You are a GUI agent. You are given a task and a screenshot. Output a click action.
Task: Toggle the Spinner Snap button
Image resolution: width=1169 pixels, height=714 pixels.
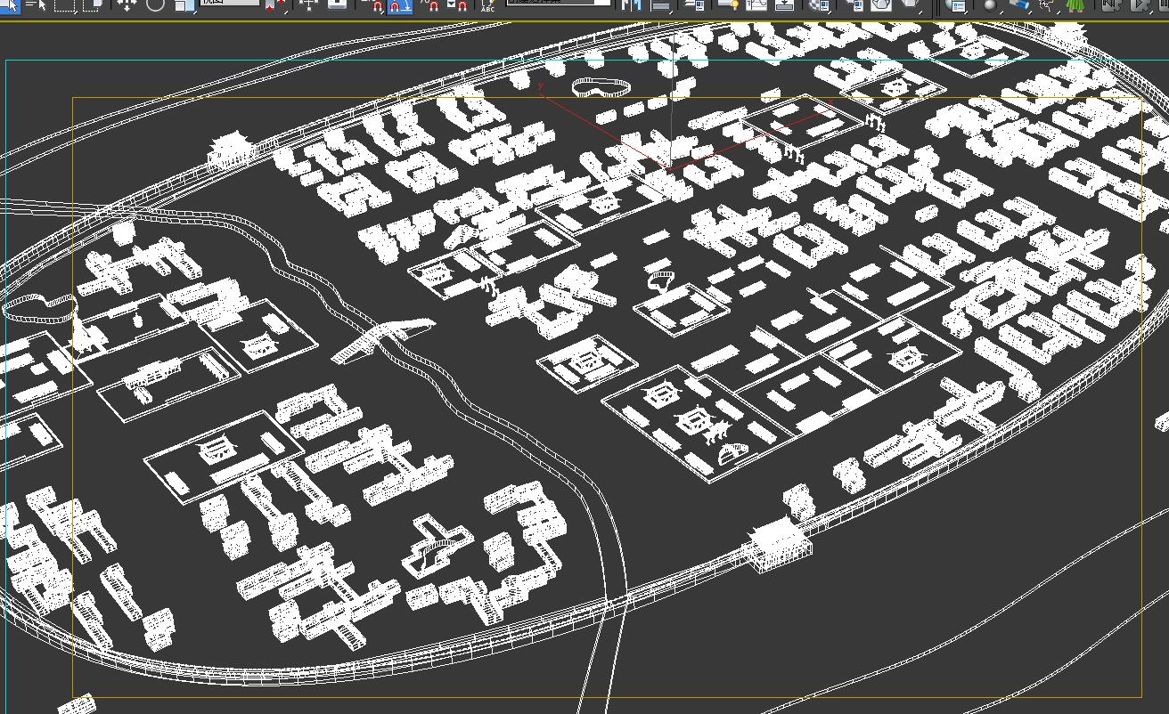tap(458, 5)
